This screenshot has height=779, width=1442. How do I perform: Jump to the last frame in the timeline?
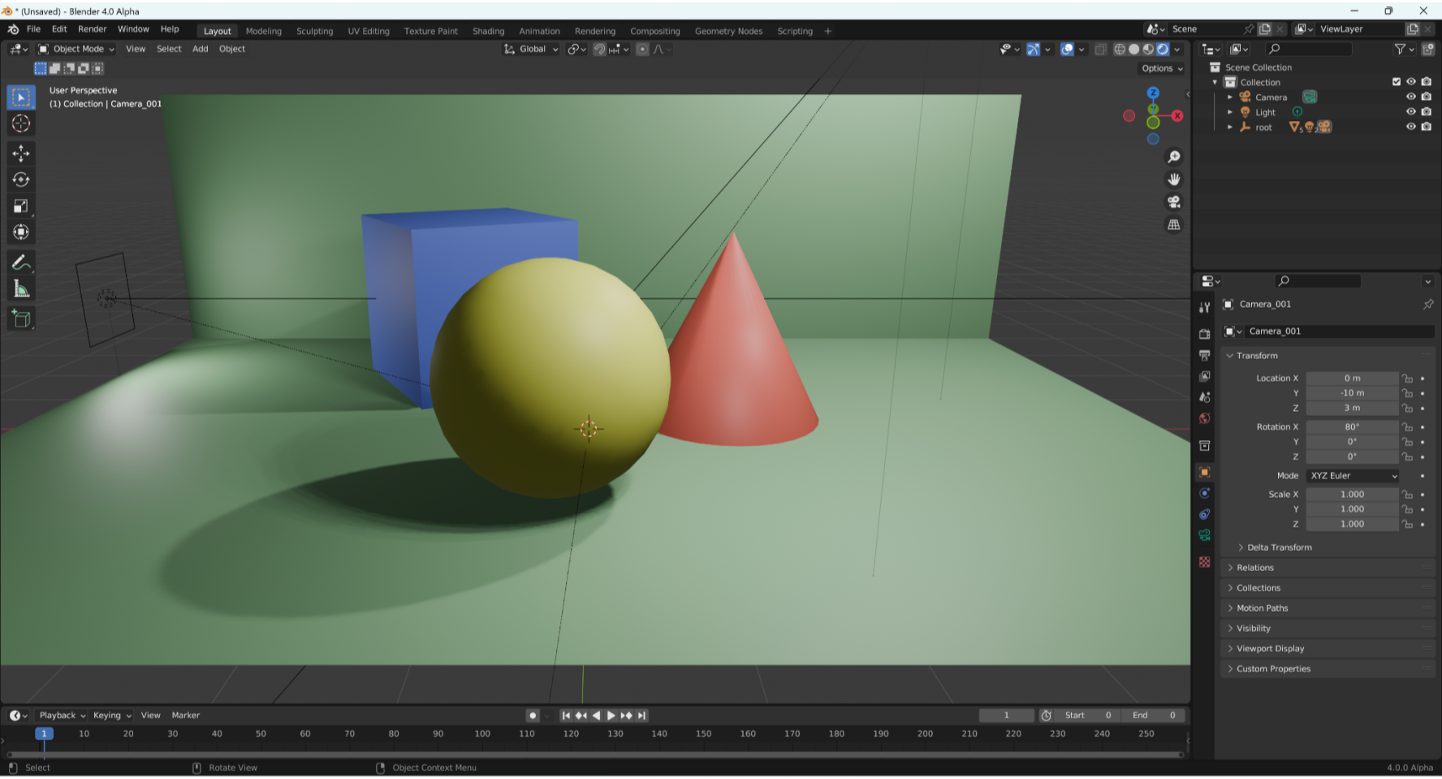point(641,715)
